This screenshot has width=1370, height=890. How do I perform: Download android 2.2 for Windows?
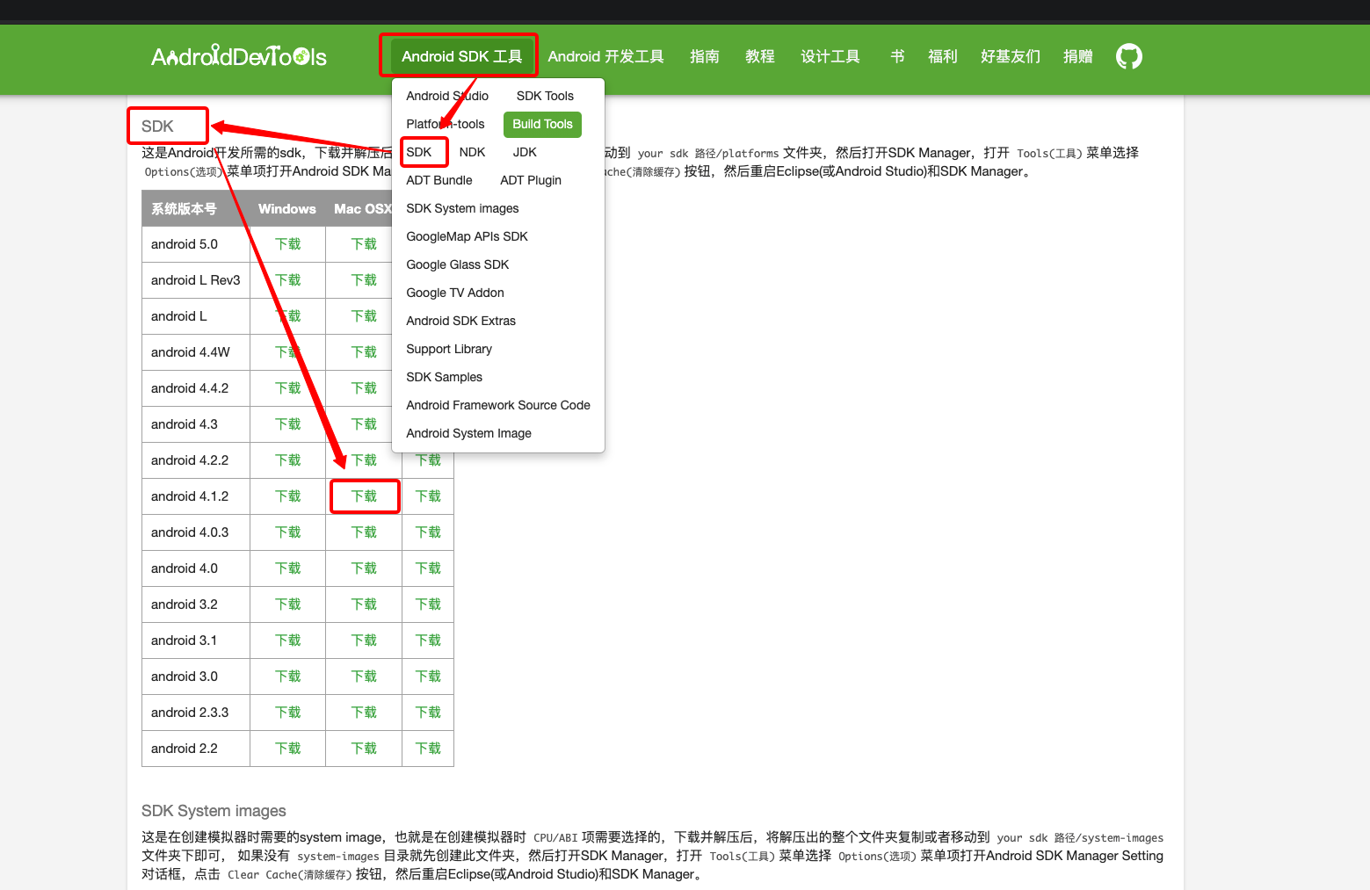[x=287, y=749]
